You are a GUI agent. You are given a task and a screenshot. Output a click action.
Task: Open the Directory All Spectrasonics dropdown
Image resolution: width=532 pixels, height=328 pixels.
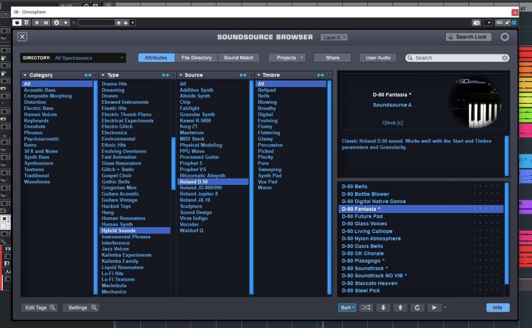coord(73,58)
